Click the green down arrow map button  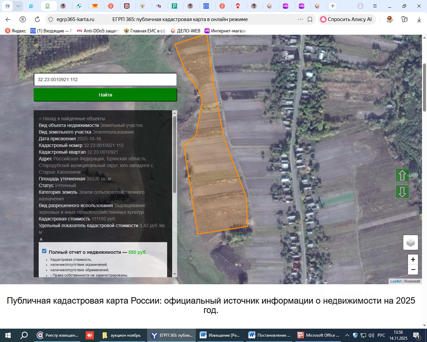(402, 192)
